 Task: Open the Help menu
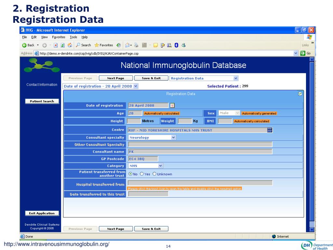(85, 37)
